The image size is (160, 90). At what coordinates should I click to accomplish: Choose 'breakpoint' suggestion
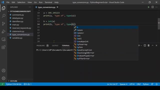pyautogui.click(x=106, y=41)
